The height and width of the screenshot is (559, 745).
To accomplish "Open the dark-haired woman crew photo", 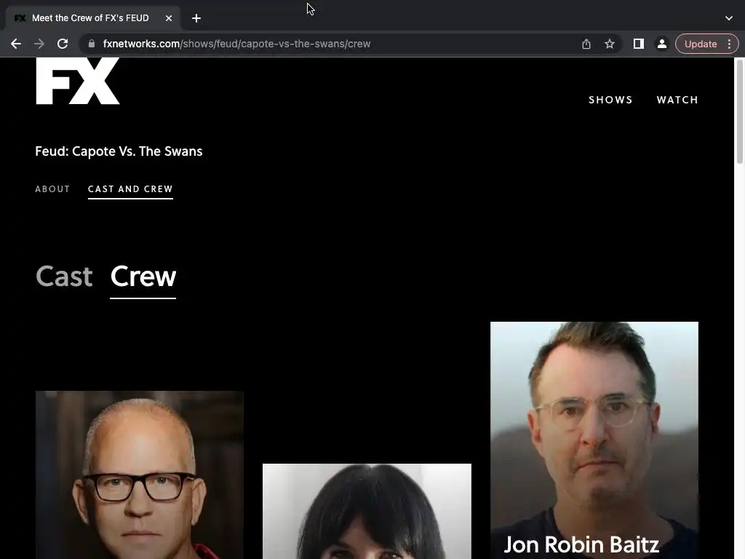I will pos(367,511).
